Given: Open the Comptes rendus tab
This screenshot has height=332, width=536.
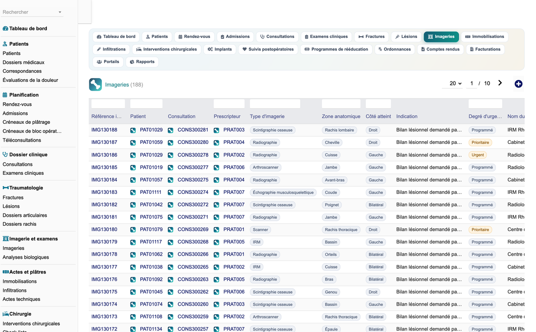Looking at the screenshot, I should (x=440, y=49).
